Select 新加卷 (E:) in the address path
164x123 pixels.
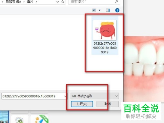(13, 2)
